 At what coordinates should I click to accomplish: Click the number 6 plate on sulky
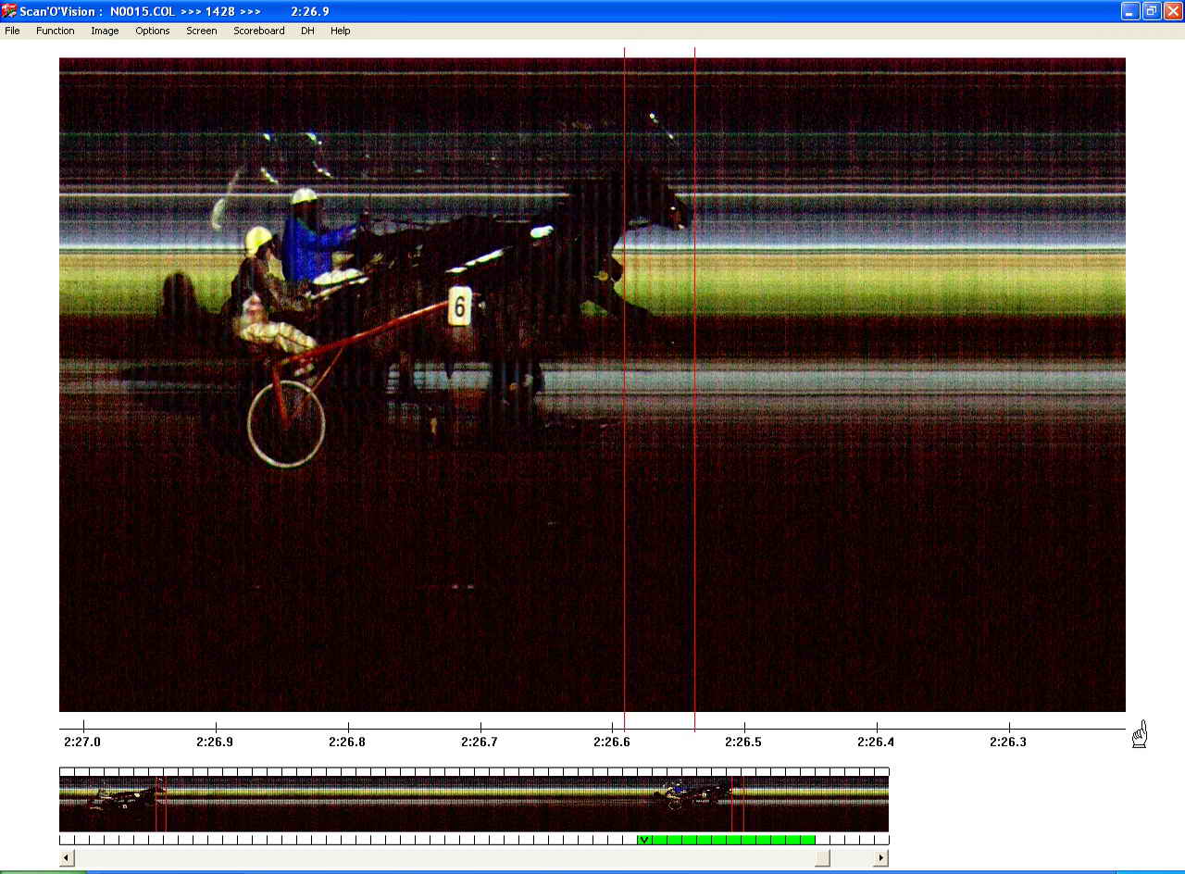[x=459, y=306]
